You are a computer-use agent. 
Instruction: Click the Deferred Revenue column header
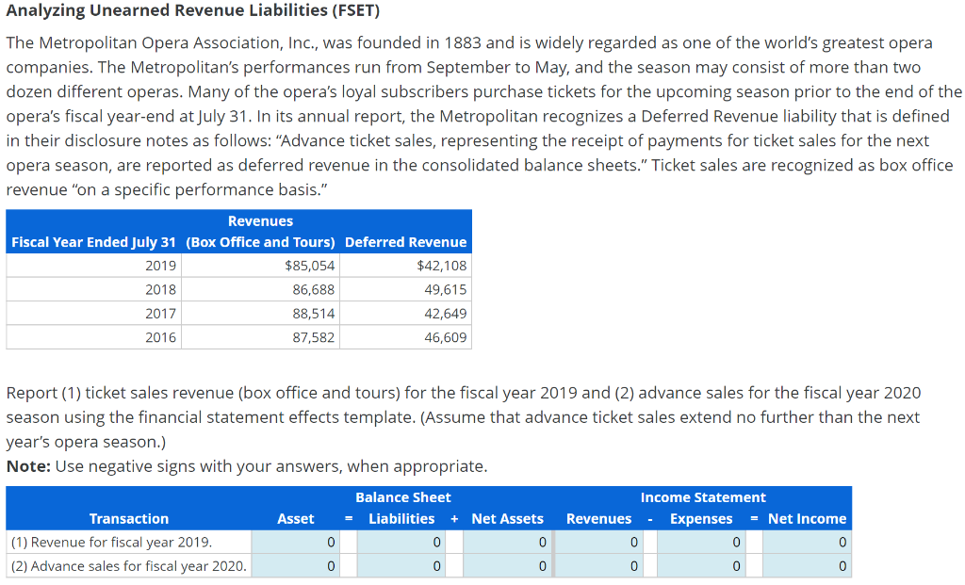click(405, 242)
